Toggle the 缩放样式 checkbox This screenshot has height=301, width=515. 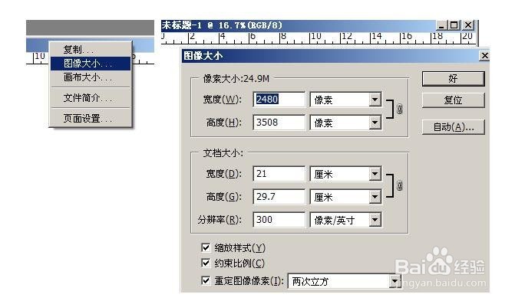pyautogui.click(x=206, y=247)
